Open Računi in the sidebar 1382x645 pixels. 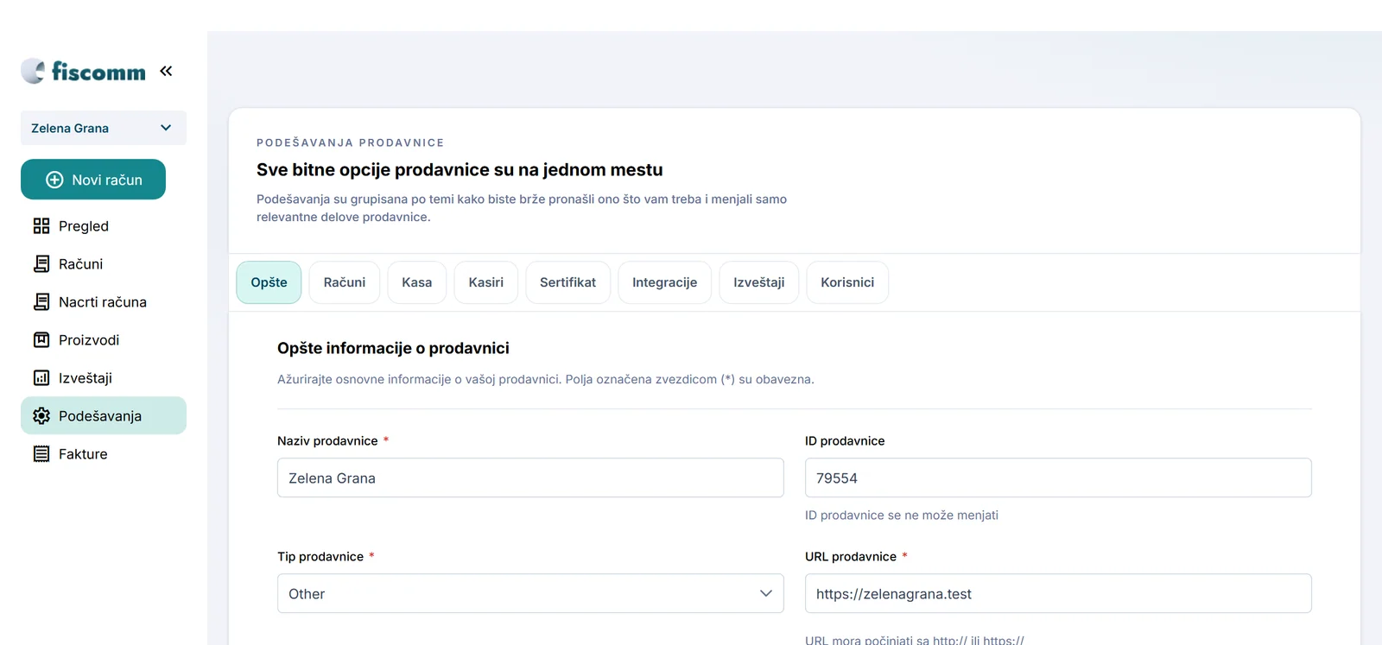[x=104, y=264]
